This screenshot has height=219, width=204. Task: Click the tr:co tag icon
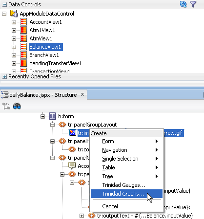[72, 149]
